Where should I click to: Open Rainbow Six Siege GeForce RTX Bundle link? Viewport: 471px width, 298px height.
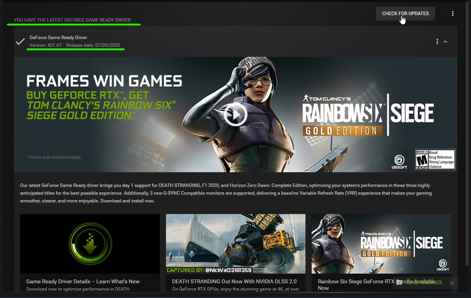click(376, 285)
